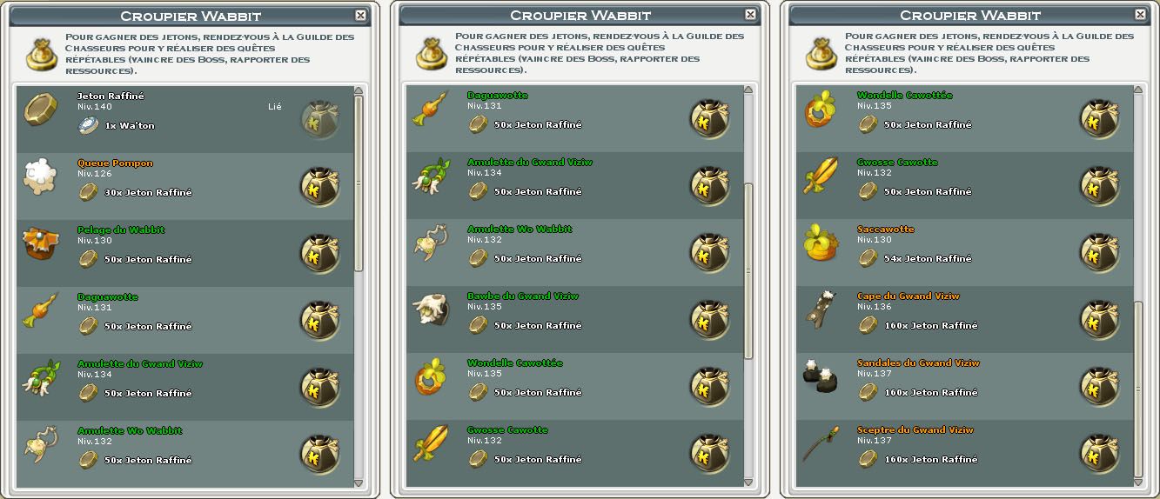This screenshot has width=1160, height=499.
Task: Click the Wondelle Cawottée name in right window
Action: pos(904,96)
